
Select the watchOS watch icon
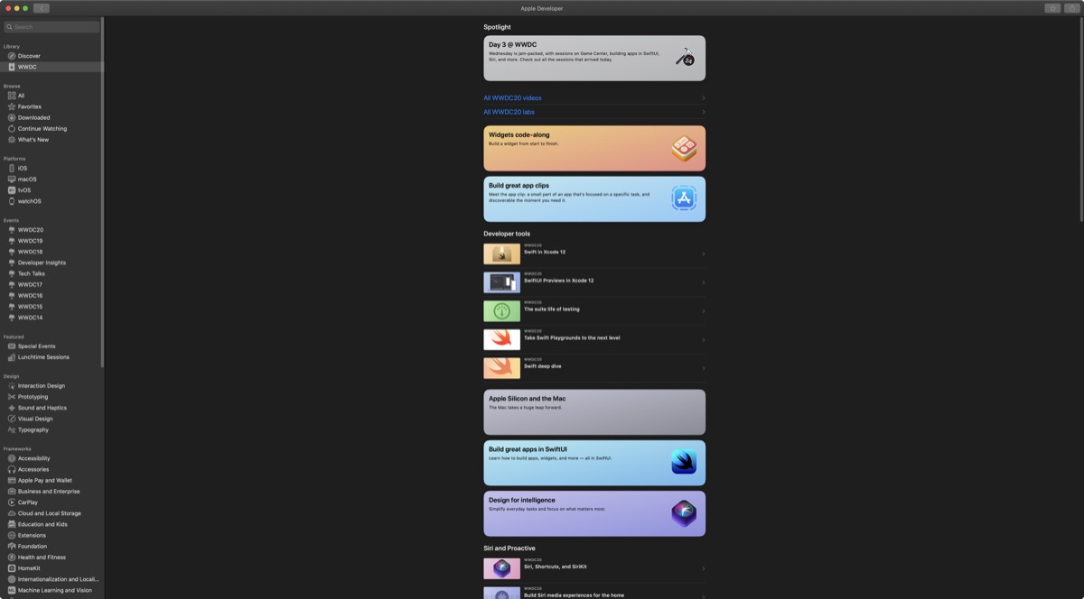12,201
